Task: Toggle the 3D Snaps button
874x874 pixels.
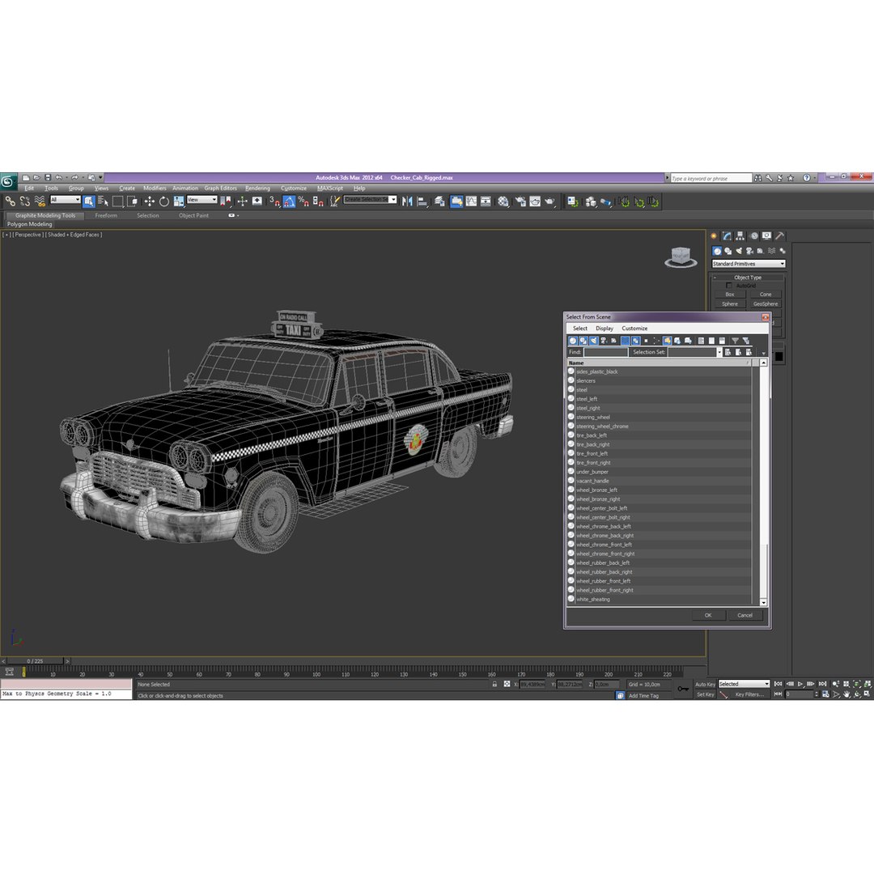Action: [x=275, y=202]
